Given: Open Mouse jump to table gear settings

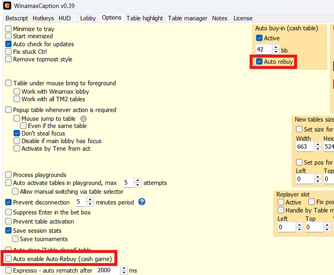Looking at the screenshot, I should coord(83,118).
